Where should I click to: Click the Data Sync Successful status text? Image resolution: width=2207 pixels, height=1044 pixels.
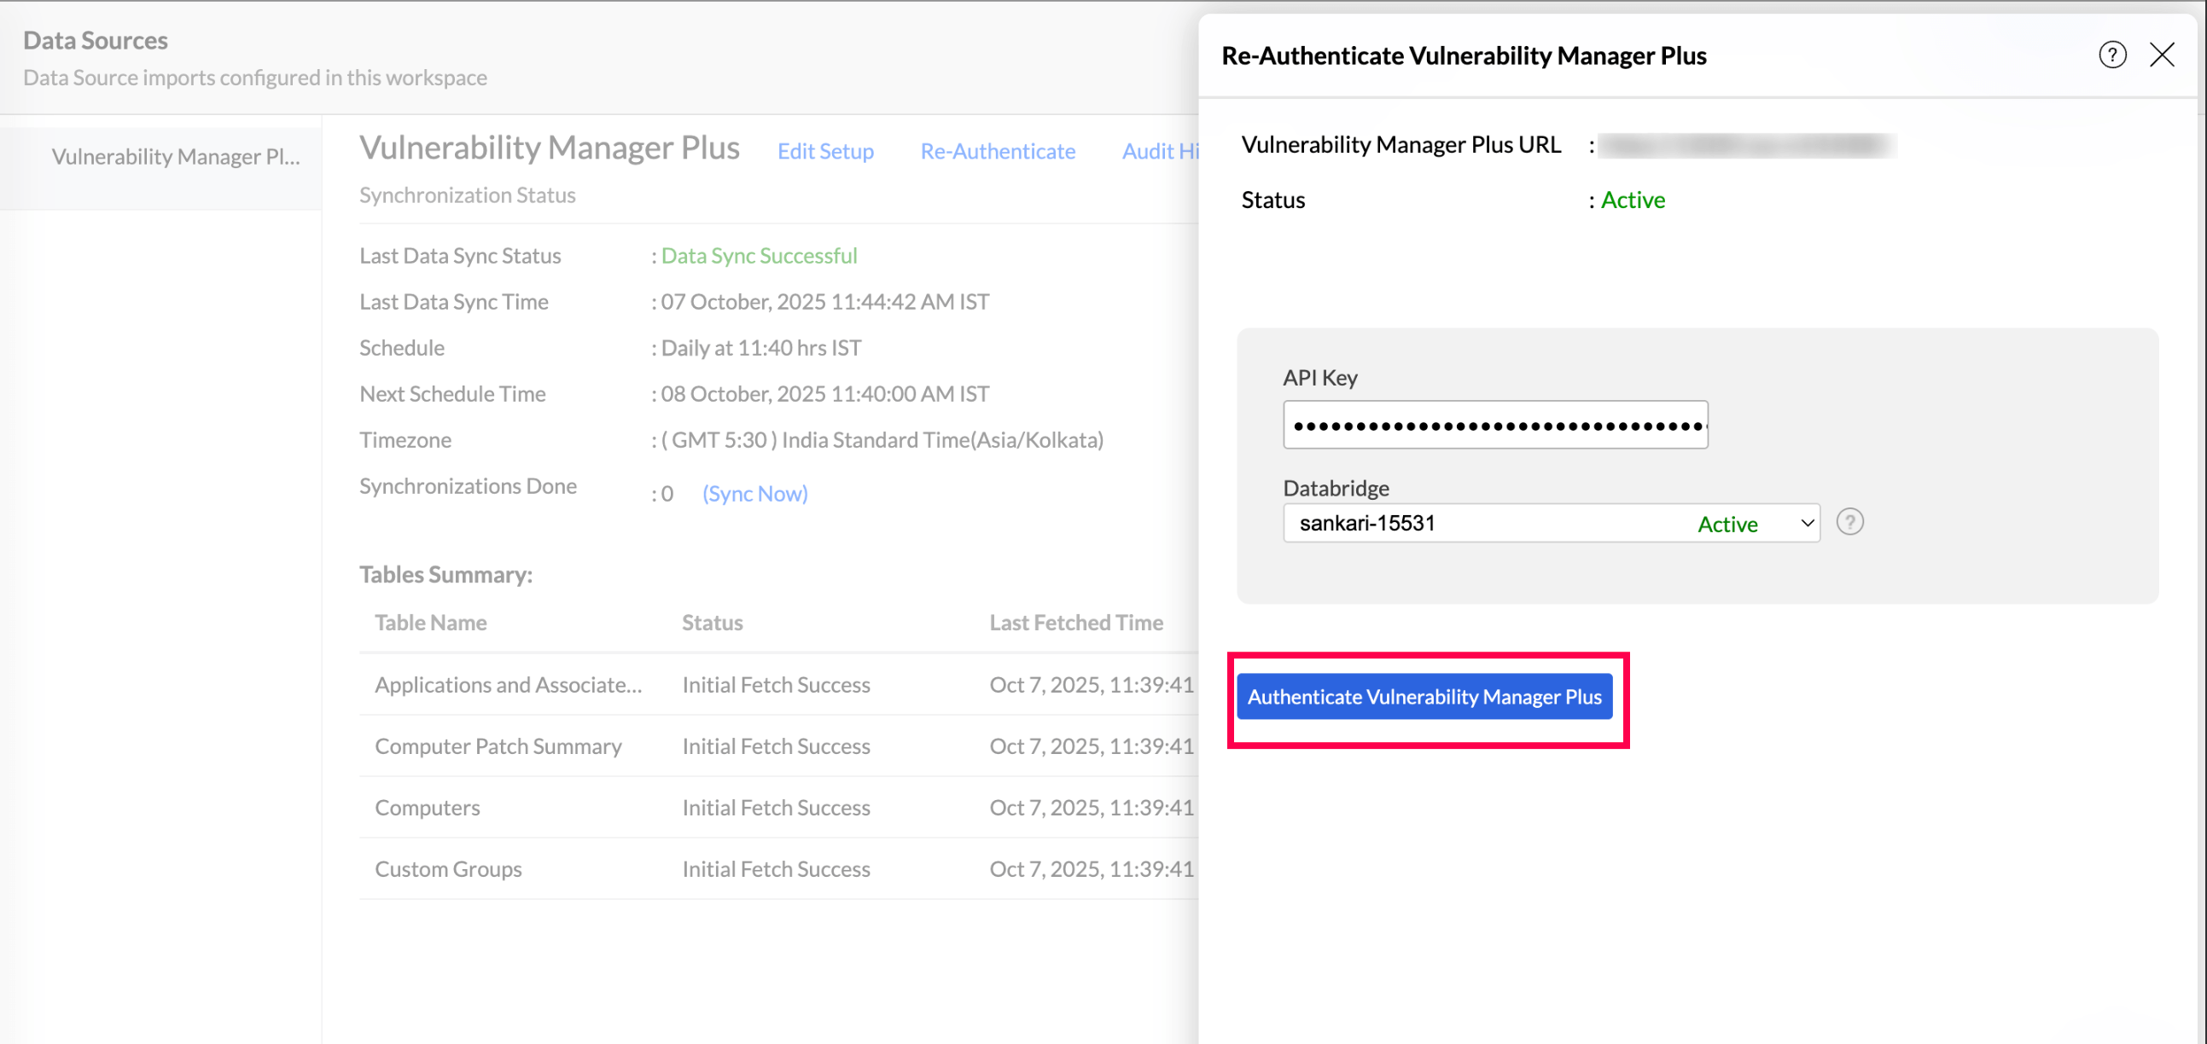coord(758,256)
